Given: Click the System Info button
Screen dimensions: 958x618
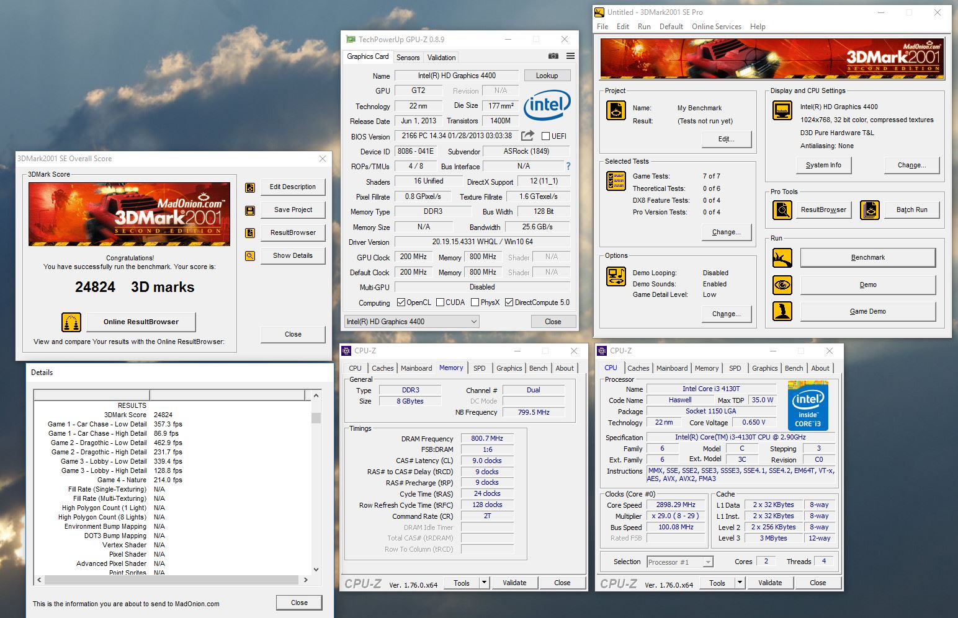Looking at the screenshot, I should coord(823,166).
